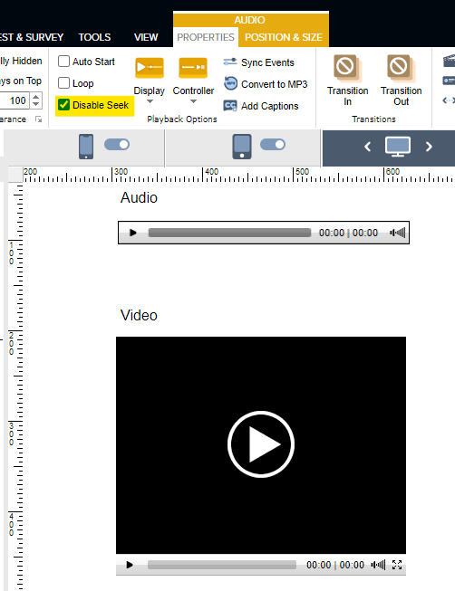This screenshot has height=591, width=455.
Task: Click the large video play circle
Action: point(261,444)
